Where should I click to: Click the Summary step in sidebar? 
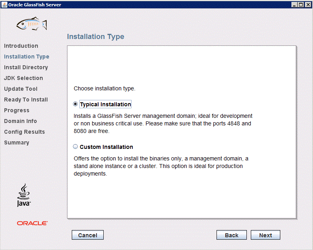coord(17,143)
